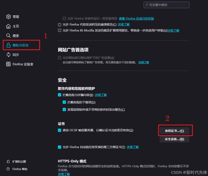208x176 pixels.
Task: Focus the 在设置中查找 search field
Action: pos(166,5)
